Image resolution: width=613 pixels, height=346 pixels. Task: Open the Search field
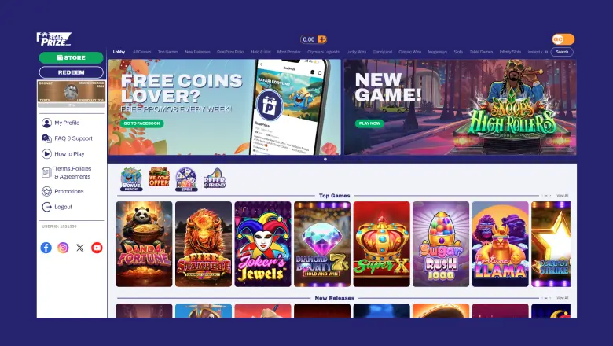tap(562, 52)
